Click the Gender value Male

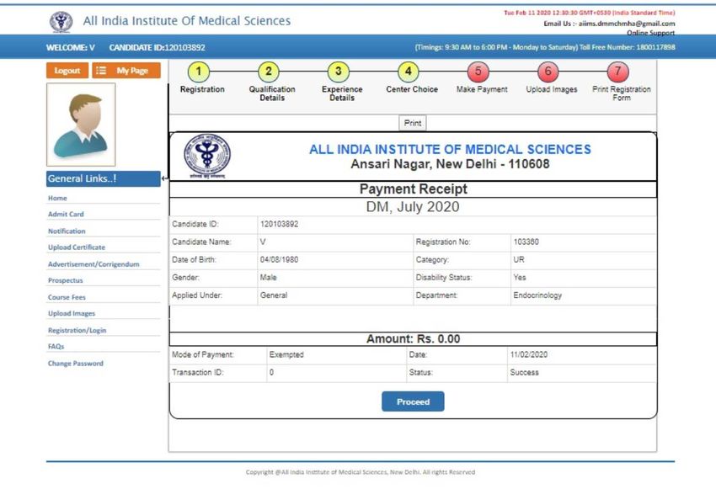268,278
